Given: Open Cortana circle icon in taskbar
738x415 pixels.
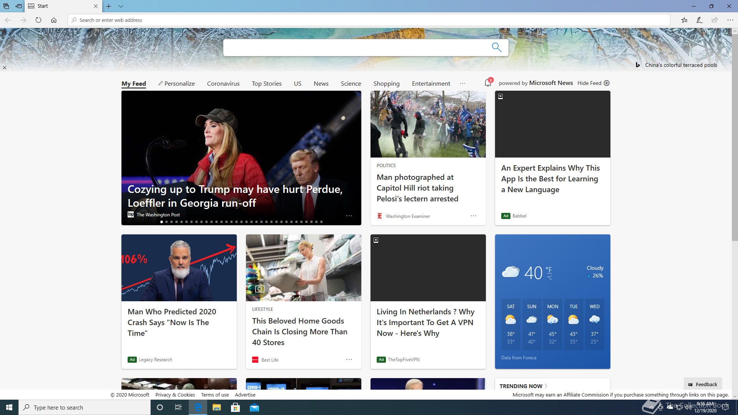Looking at the screenshot, I should [x=160, y=407].
